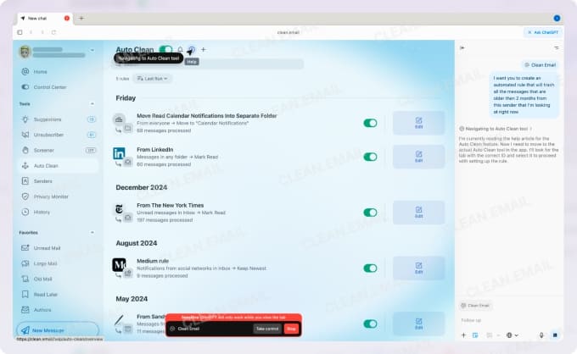This screenshot has width=577, height=354.
Task: Open the History section
Action: tap(42, 212)
